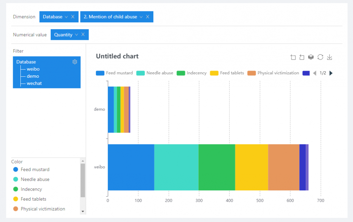
Task: Remove Mention of child abuse dimension
Action: 148,17
